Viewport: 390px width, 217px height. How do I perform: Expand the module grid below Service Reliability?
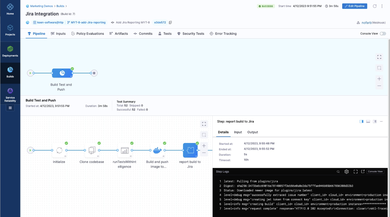[x=10, y=108]
